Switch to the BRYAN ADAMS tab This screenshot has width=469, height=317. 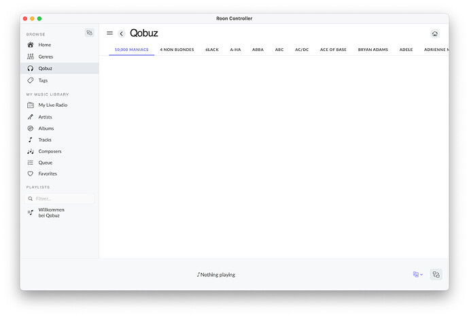pos(373,50)
